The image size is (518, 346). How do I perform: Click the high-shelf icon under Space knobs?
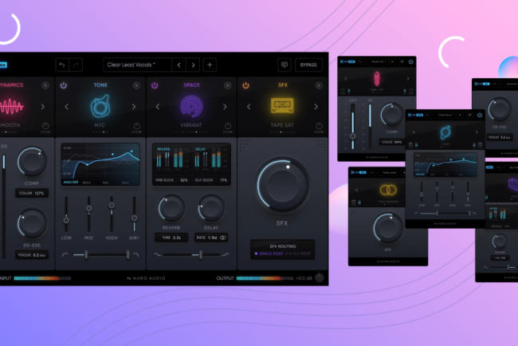point(226,255)
